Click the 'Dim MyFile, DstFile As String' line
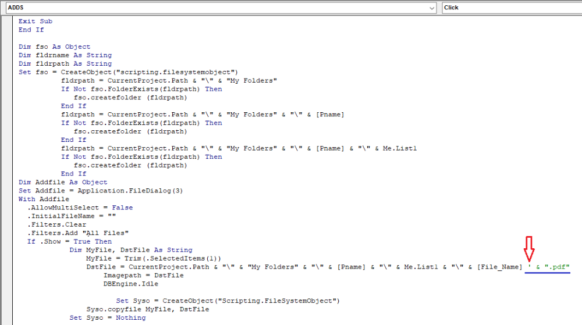582x325 pixels. 130,250
